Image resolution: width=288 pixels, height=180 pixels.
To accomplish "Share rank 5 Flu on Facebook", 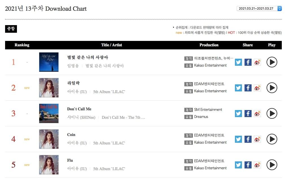I will pyautogui.click(x=248, y=165).
